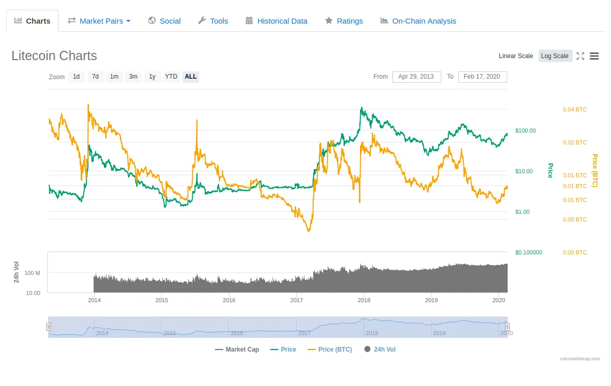Click the navigator timeline at 2017
Image resolution: width=611 pixels, height=386 pixels.
point(304,333)
